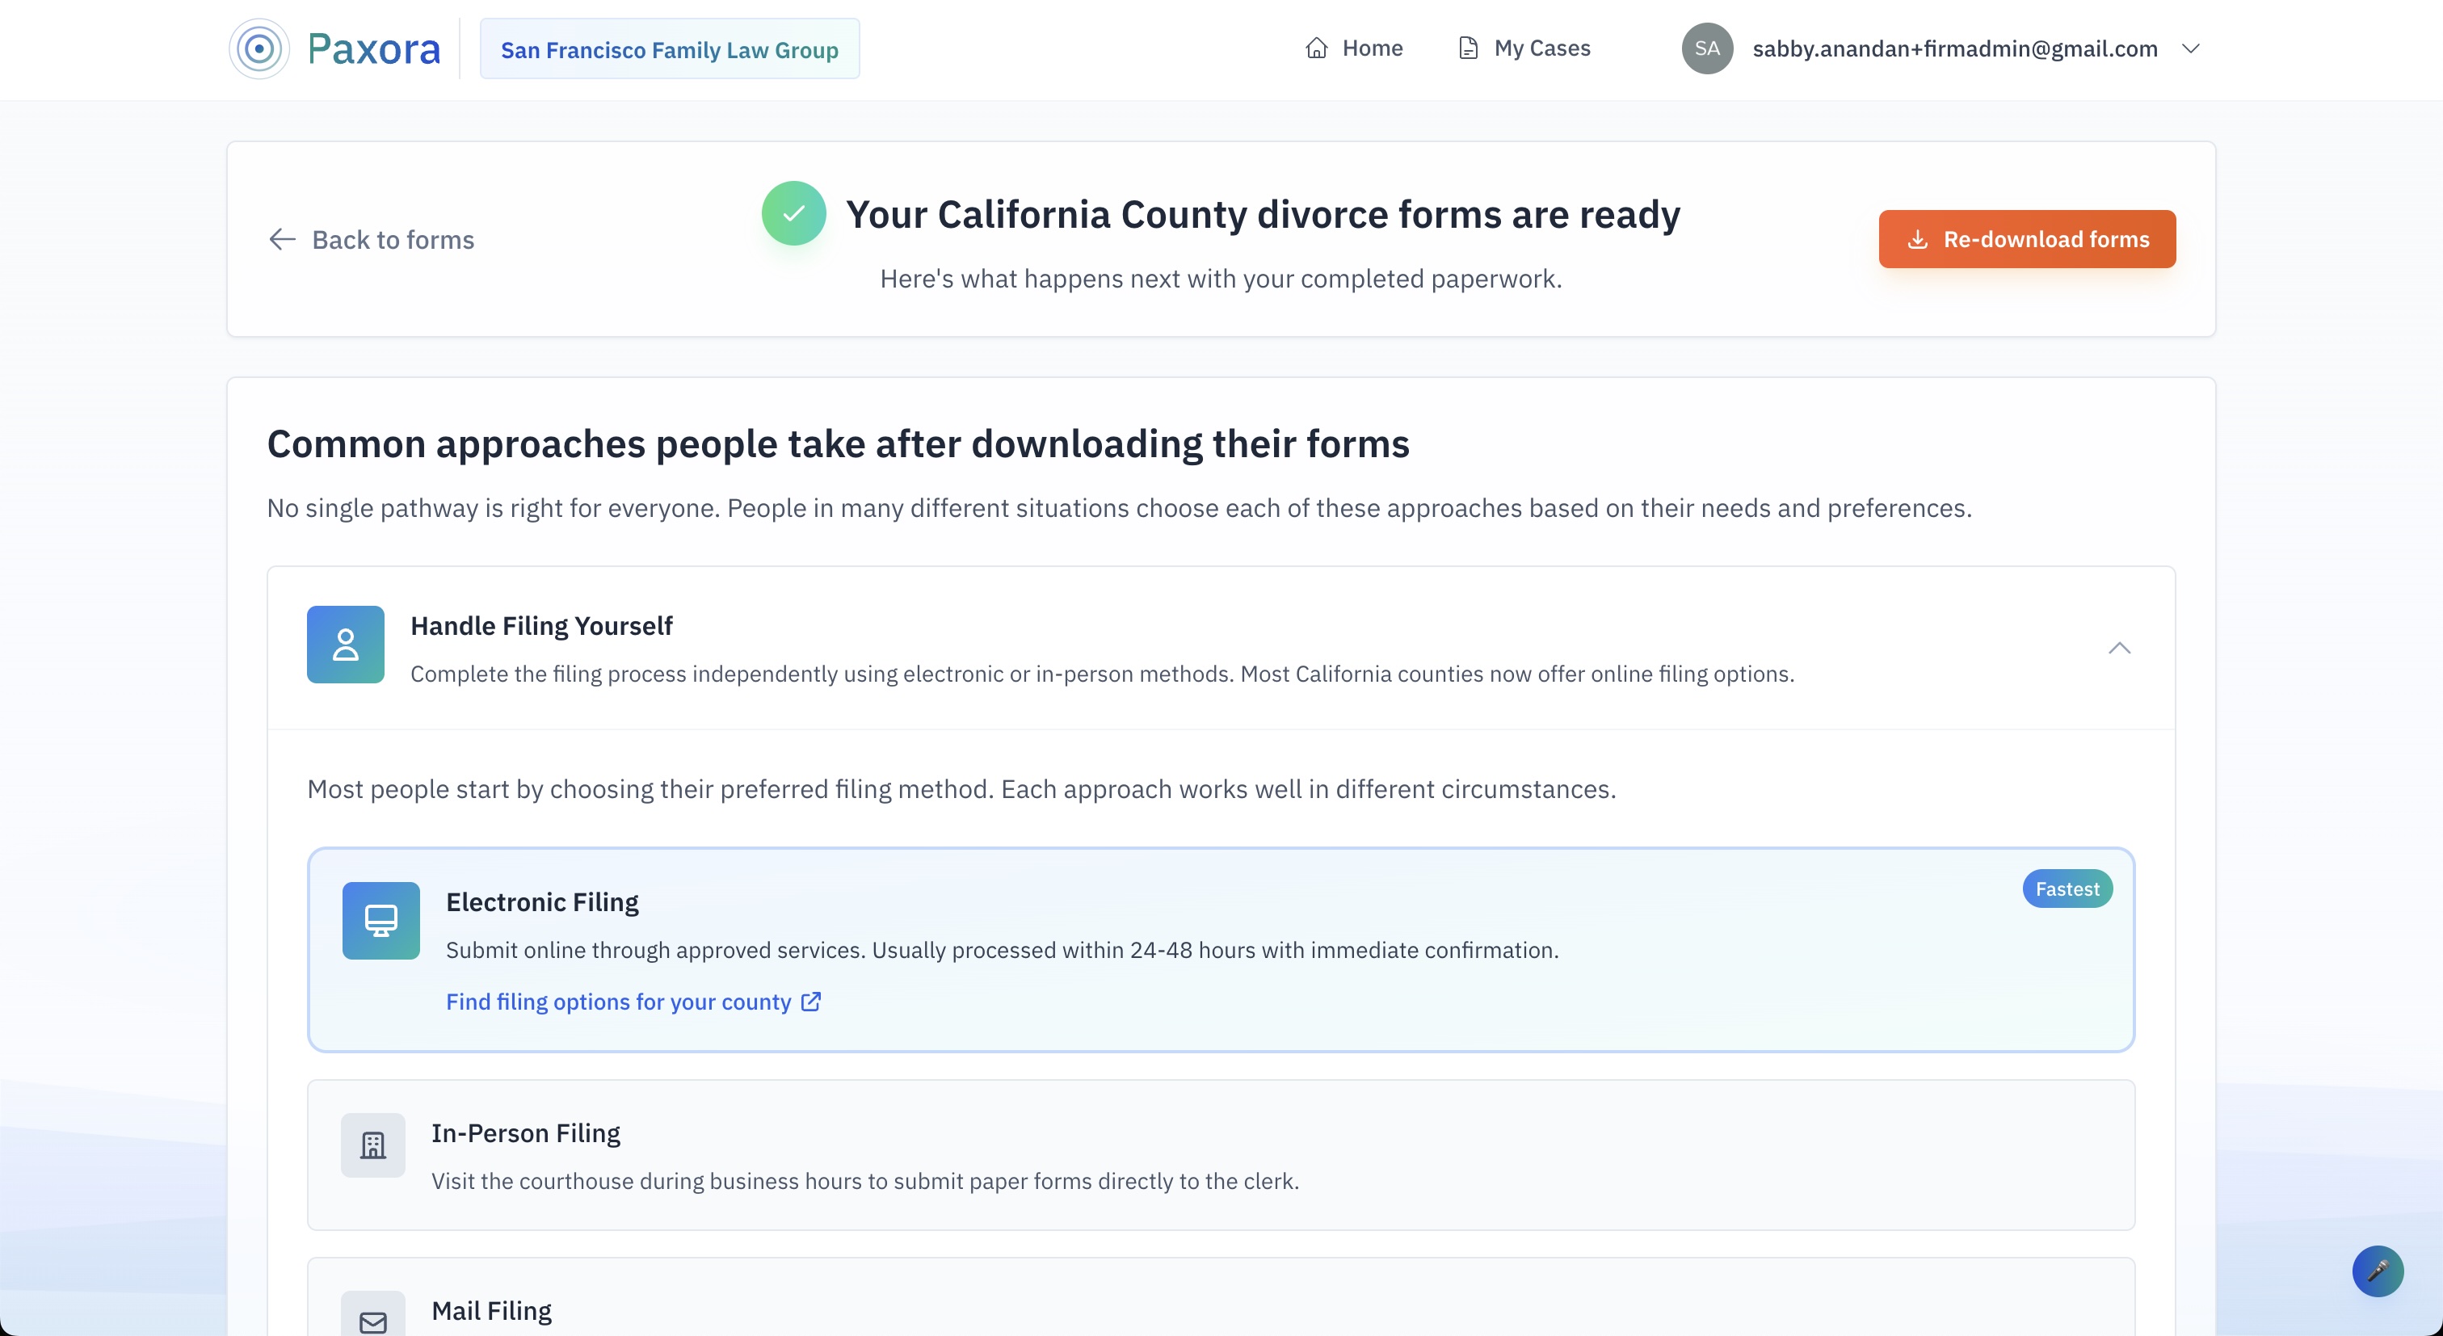Open My Cases in navigation
The width and height of the screenshot is (2443, 1336).
[1524, 48]
